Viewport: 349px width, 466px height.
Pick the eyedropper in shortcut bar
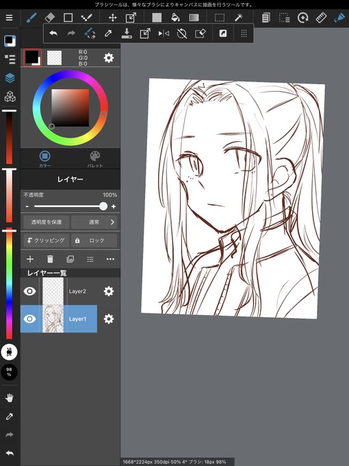click(108, 34)
